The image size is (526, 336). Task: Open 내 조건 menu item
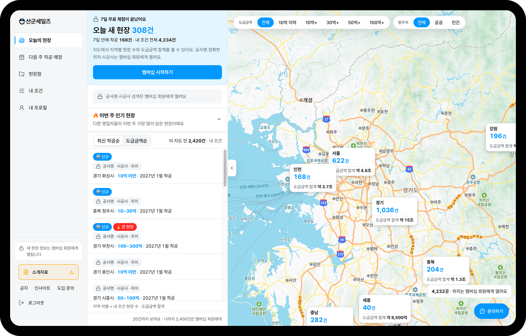(x=49, y=91)
